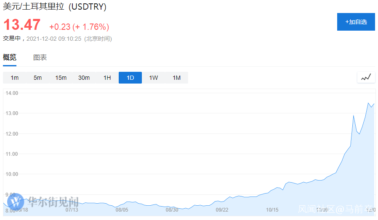
Task: Switch to the 1W weekly interval
Action: (153, 78)
